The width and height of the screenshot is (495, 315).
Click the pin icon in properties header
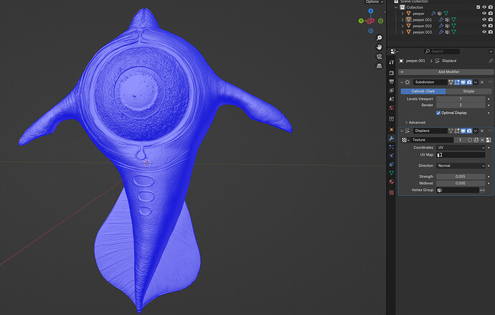click(x=491, y=60)
